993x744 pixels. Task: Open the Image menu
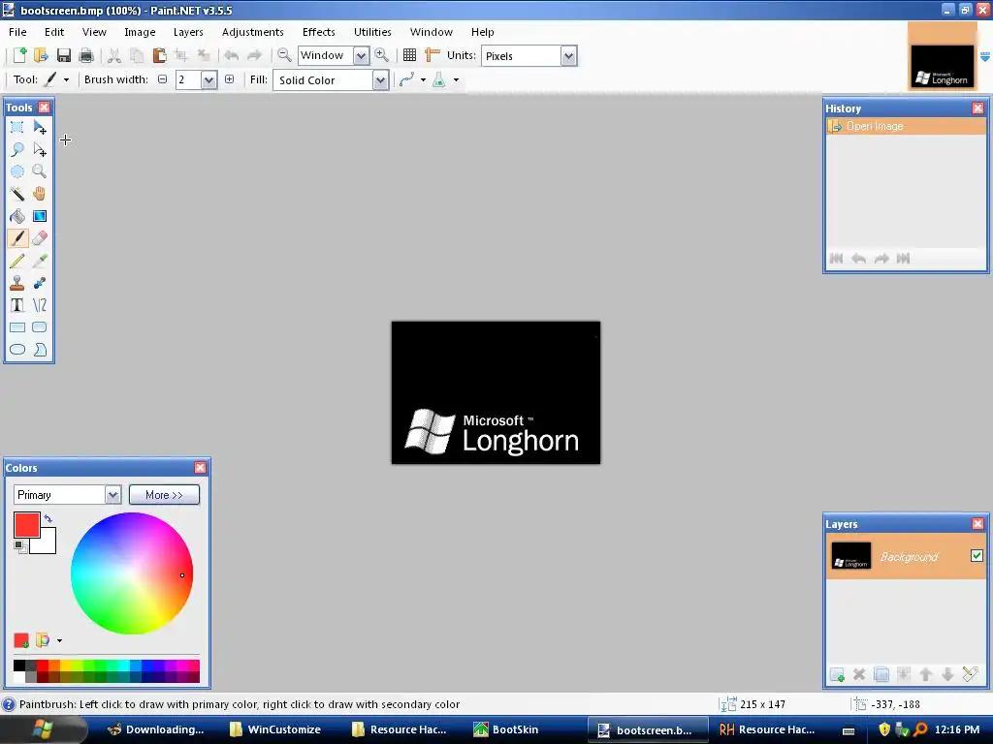click(x=140, y=32)
